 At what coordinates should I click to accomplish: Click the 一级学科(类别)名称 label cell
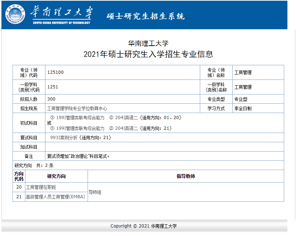point(216,87)
